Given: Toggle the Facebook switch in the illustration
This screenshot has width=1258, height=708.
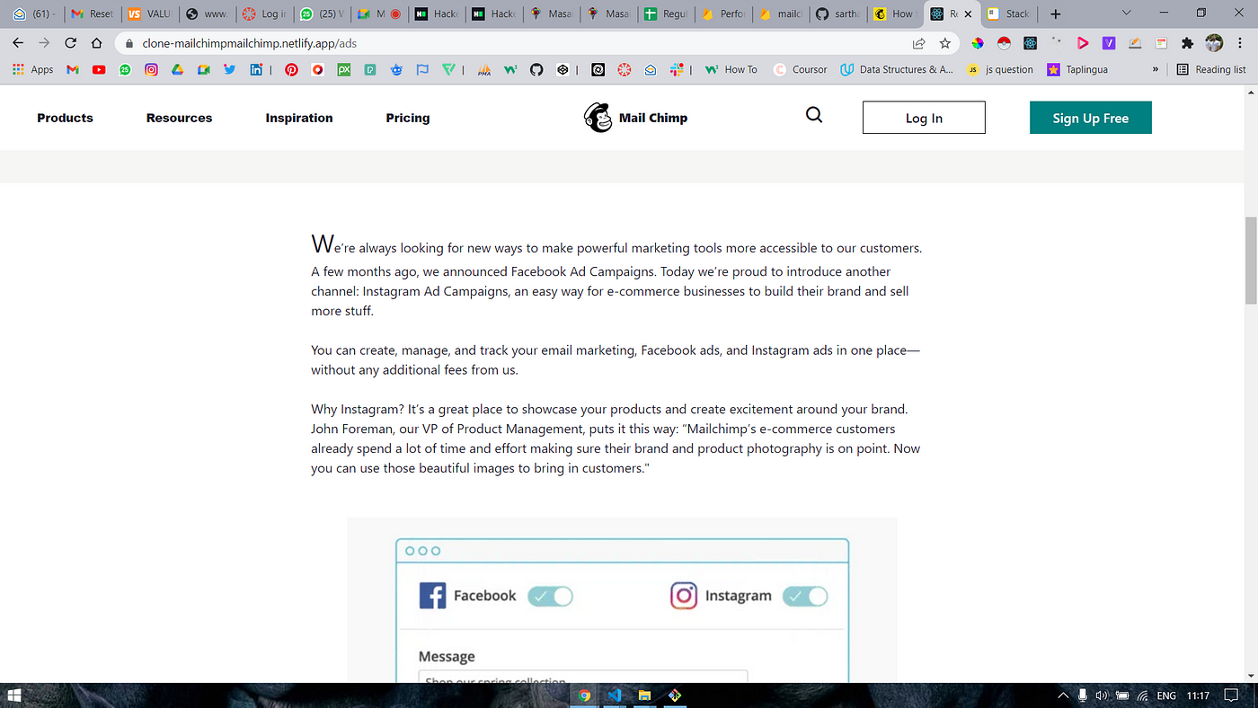Looking at the screenshot, I should click(550, 596).
